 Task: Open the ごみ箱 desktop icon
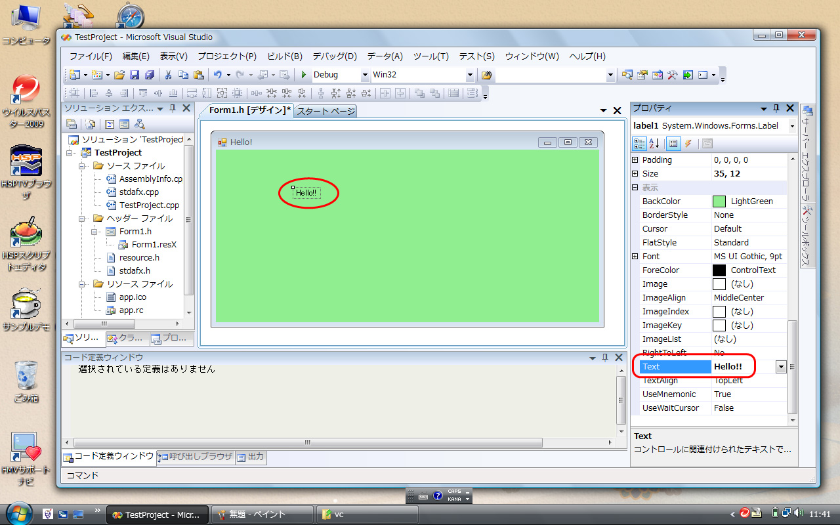[x=27, y=380]
